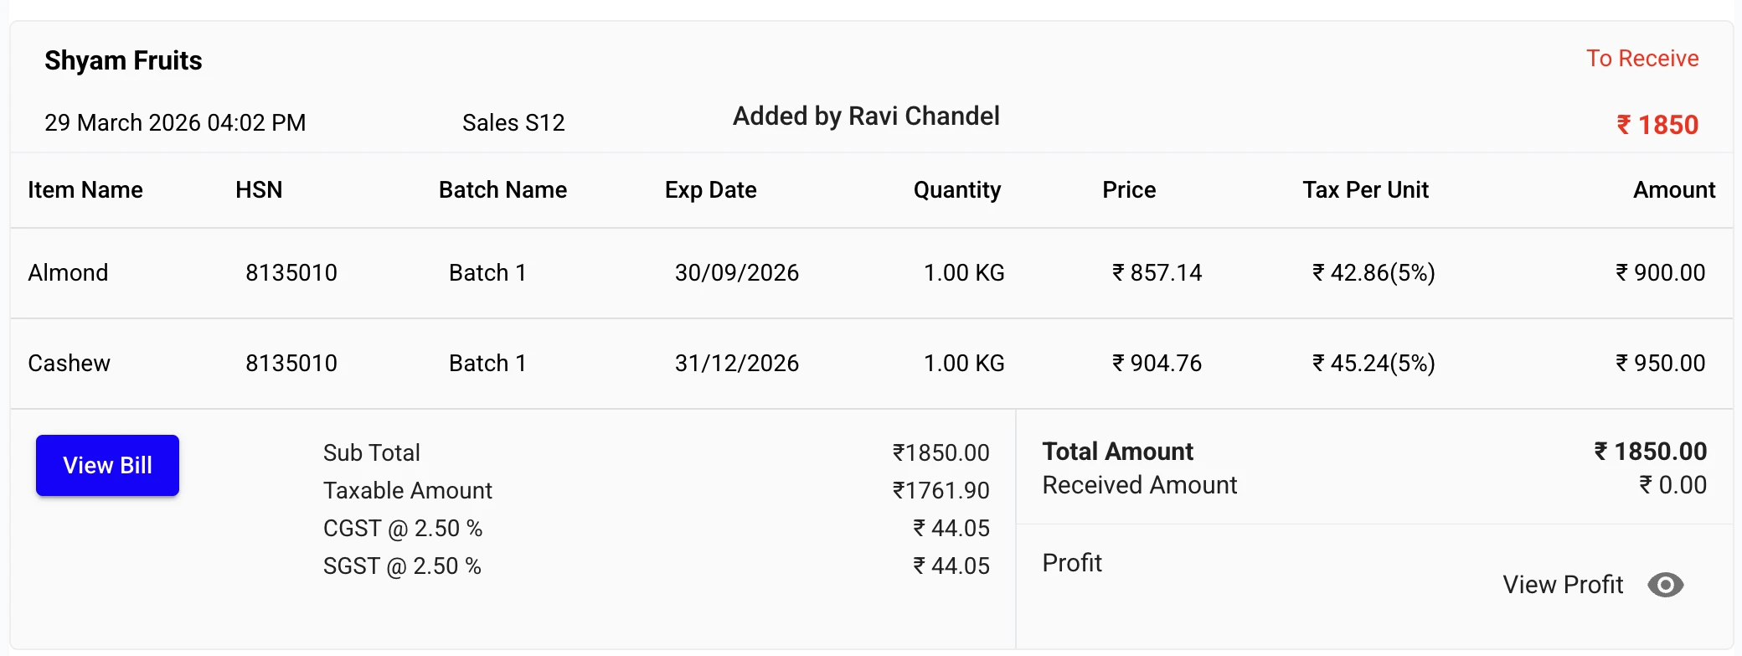The image size is (1742, 656).
Task: Click the CGST @ 2.50 % row
Action: (x=402, y=528)
